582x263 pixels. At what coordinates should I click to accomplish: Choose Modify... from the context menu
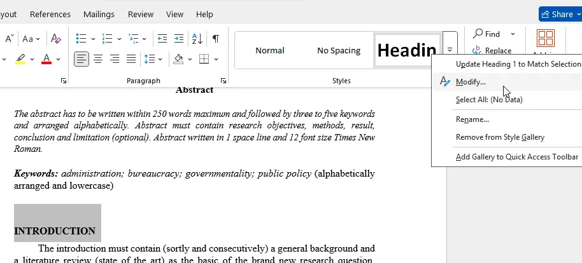(471, 82)
